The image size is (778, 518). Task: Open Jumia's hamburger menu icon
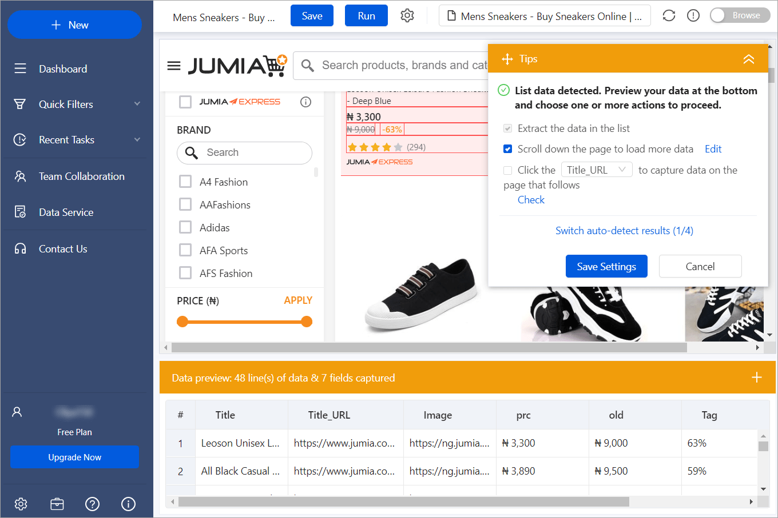(174, 65)
